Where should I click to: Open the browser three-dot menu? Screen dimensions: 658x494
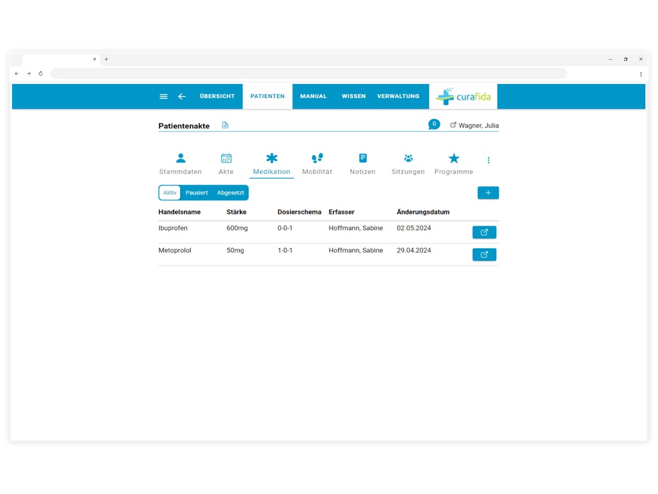point(640,74)
